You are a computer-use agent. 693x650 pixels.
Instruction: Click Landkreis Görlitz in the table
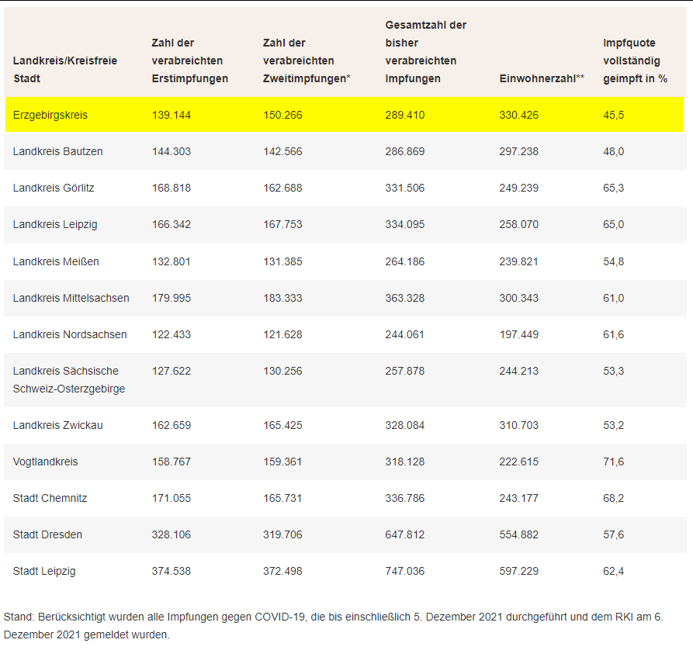[54, 188]
